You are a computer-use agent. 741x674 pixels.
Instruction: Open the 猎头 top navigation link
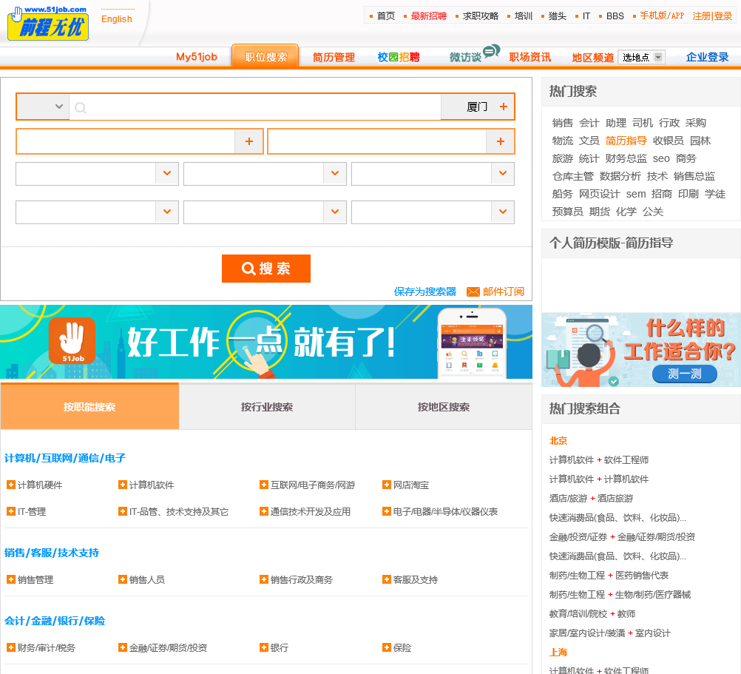(557, 16)
